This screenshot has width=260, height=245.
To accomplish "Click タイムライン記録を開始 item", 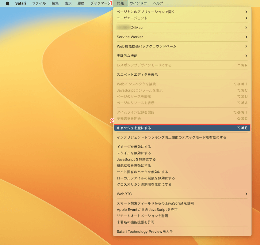I will tap(182, 112).
